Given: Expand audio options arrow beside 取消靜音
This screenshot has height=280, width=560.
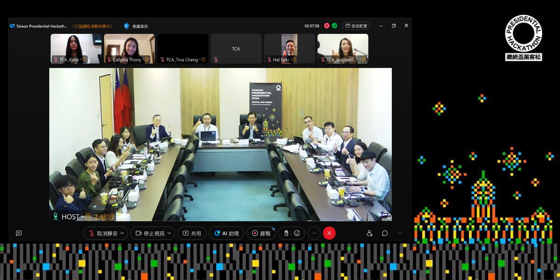Looking at the screenshot, I should pos(122,233).
